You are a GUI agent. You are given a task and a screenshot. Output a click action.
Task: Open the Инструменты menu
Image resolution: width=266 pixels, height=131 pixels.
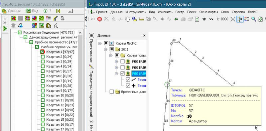136,12
